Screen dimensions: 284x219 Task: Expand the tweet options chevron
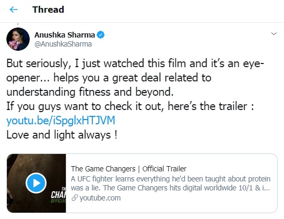274,33
